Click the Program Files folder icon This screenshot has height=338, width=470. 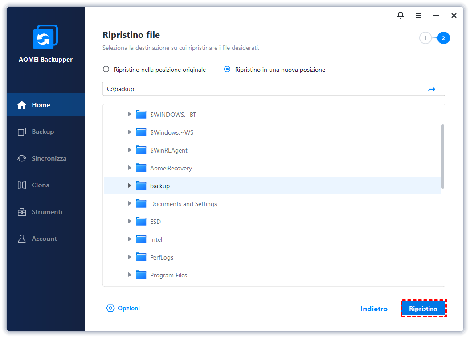click(141, 275)
